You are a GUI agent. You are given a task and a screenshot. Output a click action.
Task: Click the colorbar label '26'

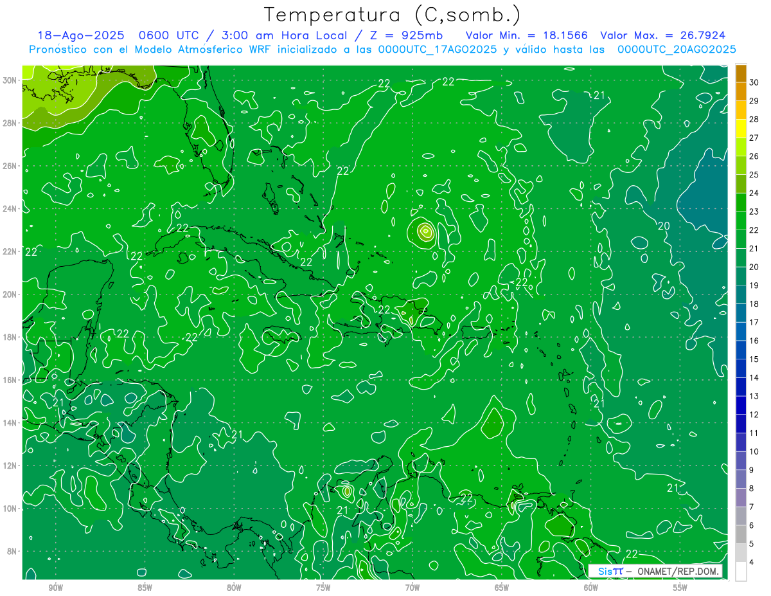click(754, 156)
